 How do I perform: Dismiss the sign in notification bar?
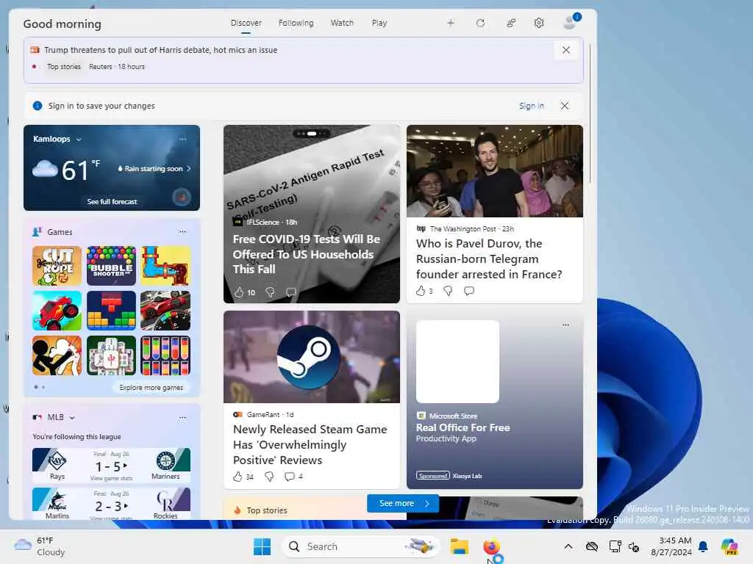pos(565,106)
